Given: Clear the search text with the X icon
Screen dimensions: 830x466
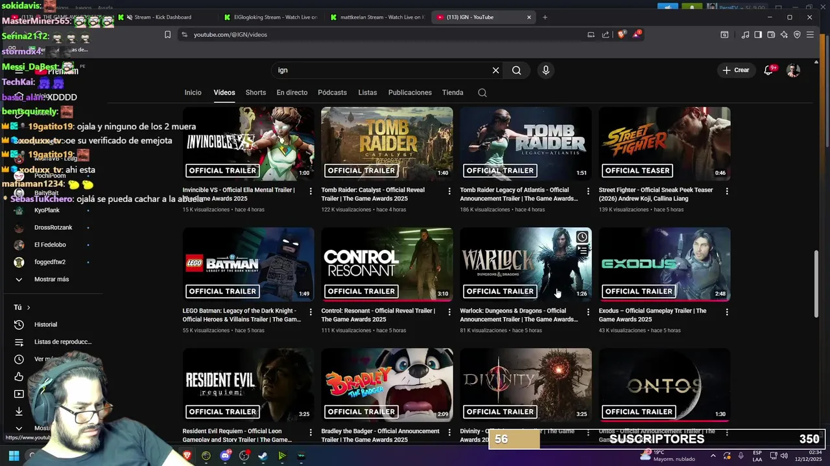Looking at the screenshot, I should (x=495, y=70).
